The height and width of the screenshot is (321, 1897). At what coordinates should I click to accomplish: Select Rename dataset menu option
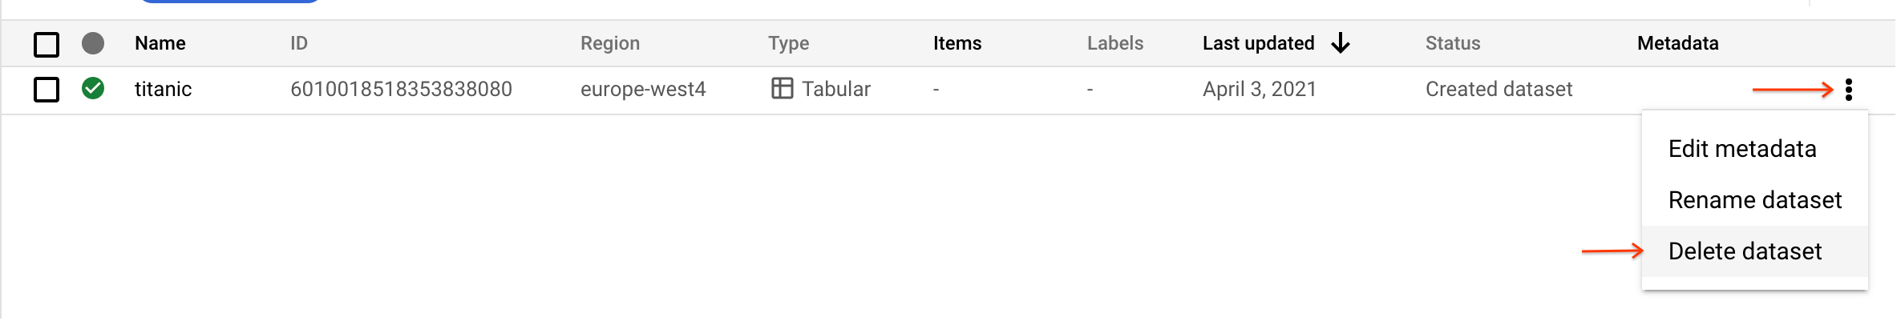pyautogui.click(x=1754, y=200)
